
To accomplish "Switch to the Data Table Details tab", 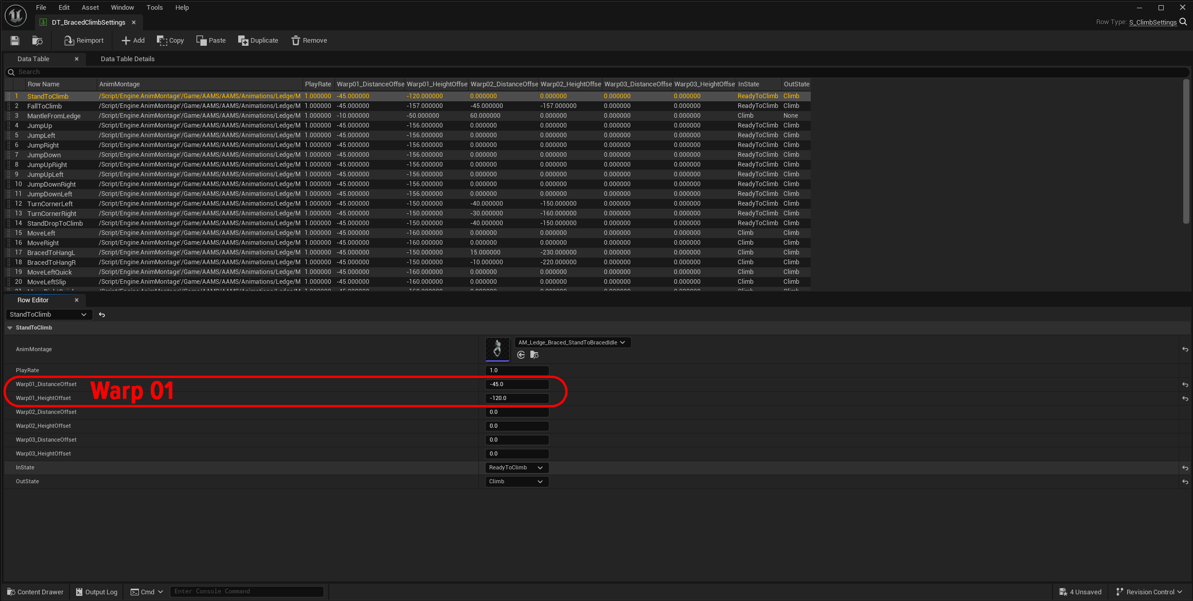I will point(127,59).
